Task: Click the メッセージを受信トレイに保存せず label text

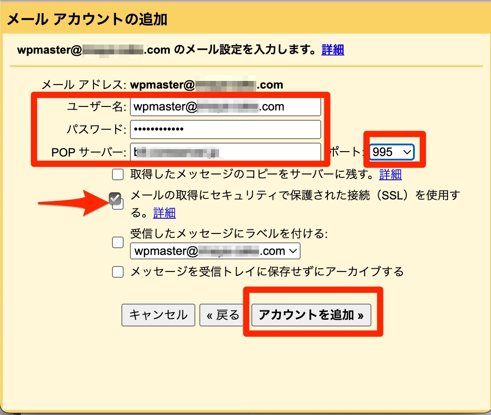Action: (x=267, y=272)
